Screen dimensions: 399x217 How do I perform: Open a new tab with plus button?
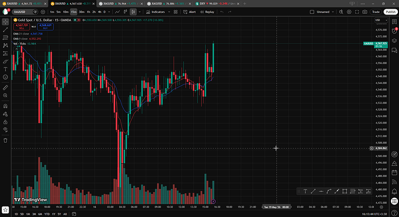coord(245,4)
